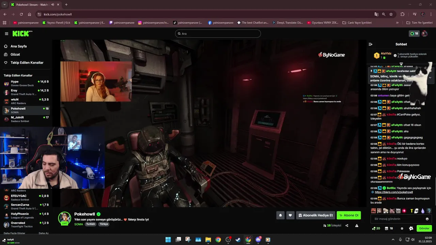Bookmark this page with star icon
This screenshot has height=245, width=436.
[391, 14]
